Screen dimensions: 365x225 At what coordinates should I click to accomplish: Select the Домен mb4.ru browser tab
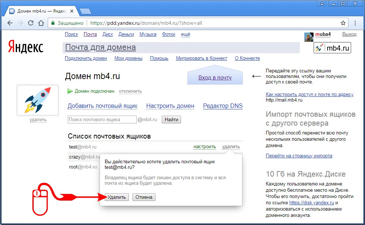[x=42, y=11]
